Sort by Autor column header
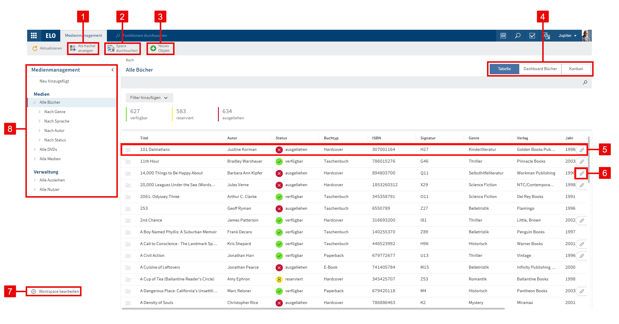 point(232,138)
